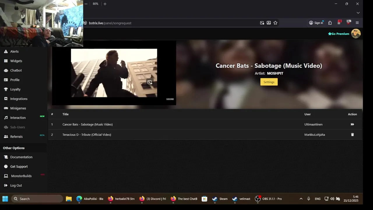
Task: Click the Go Premium link
Action: coord(339,34)
